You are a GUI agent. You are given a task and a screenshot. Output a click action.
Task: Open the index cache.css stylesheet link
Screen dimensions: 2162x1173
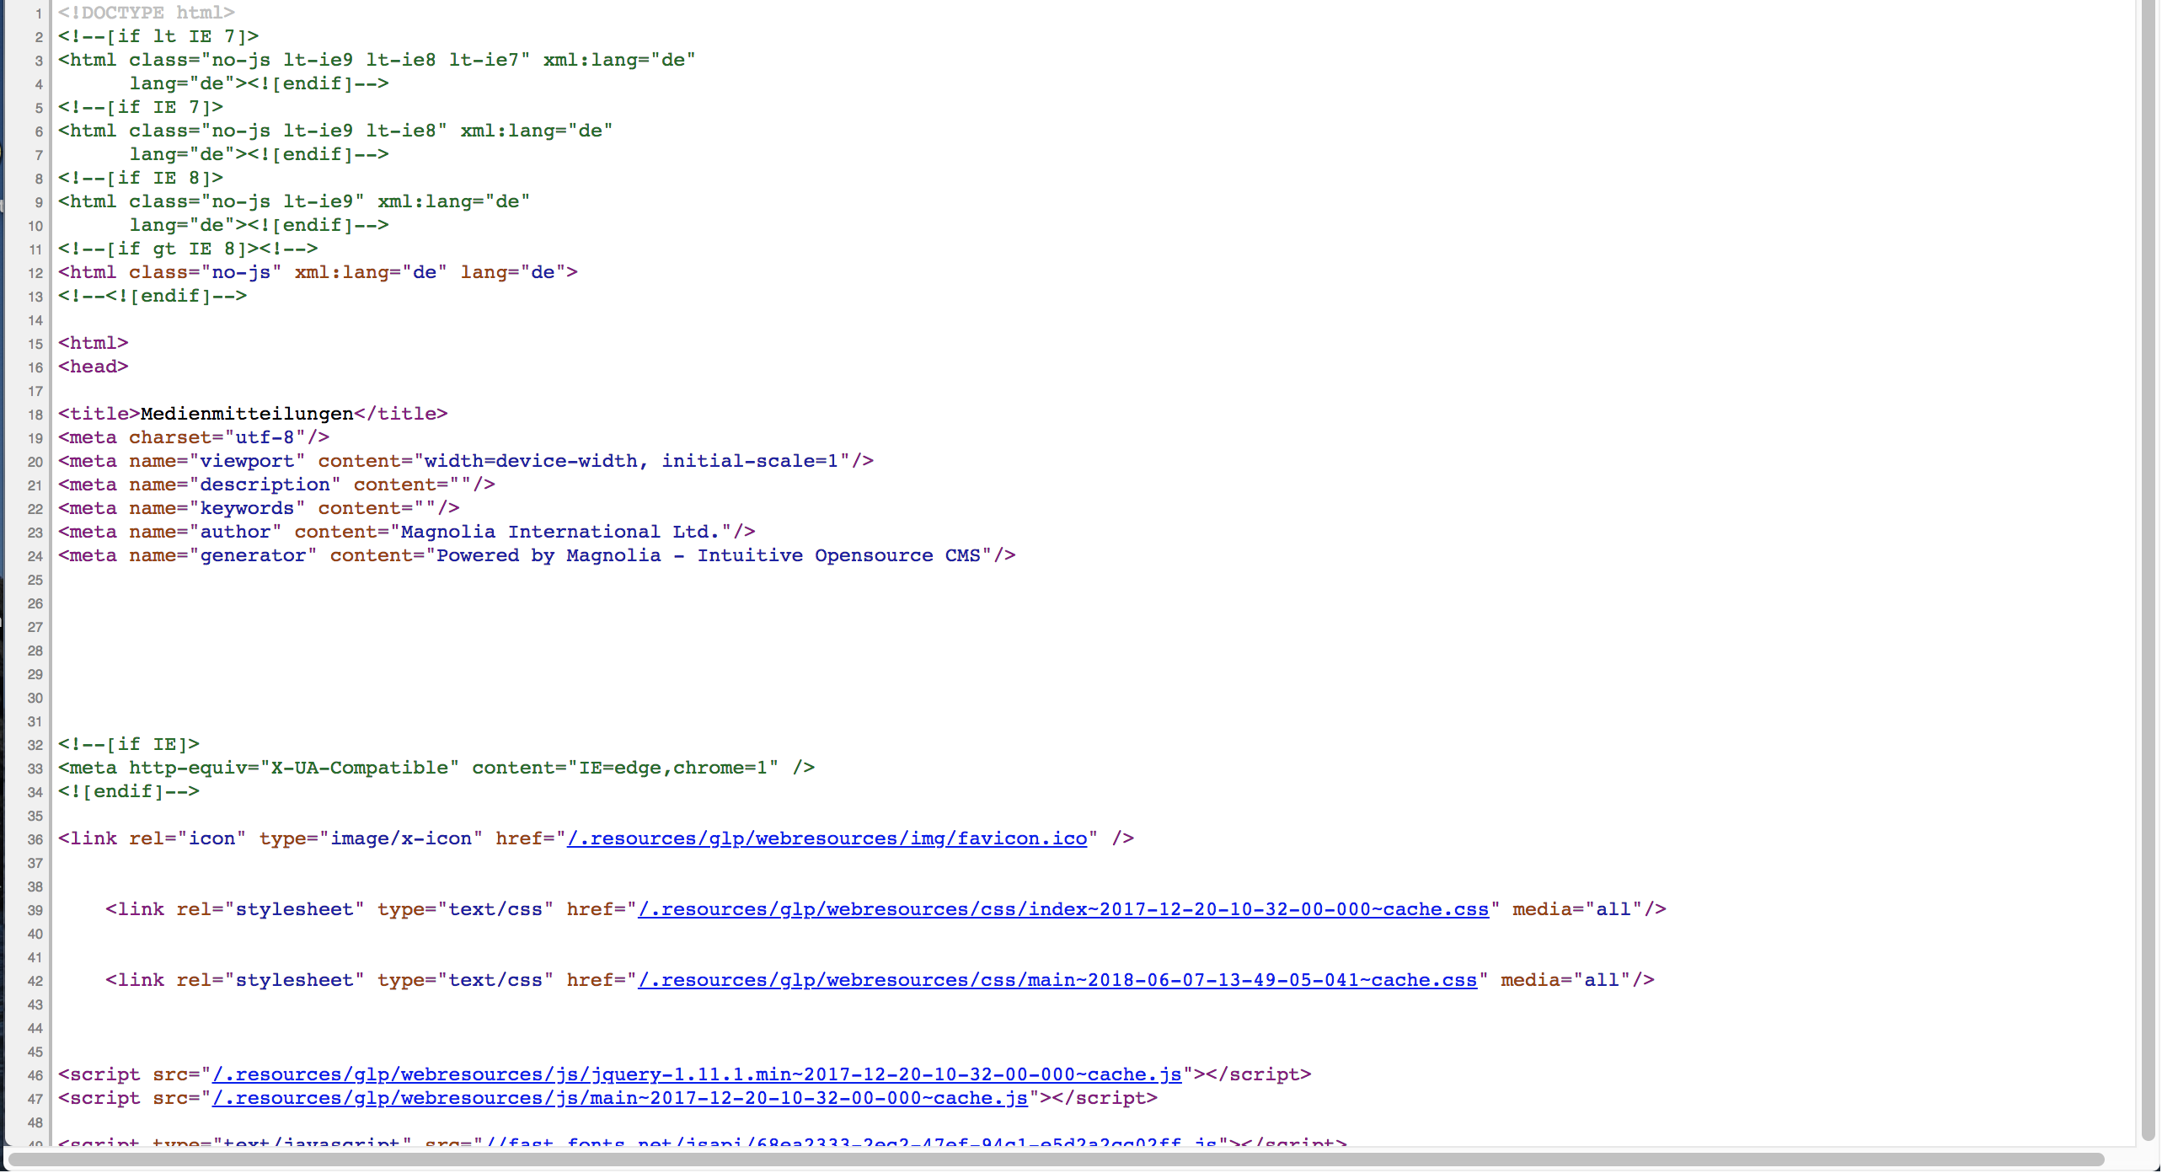point(1062,909)
